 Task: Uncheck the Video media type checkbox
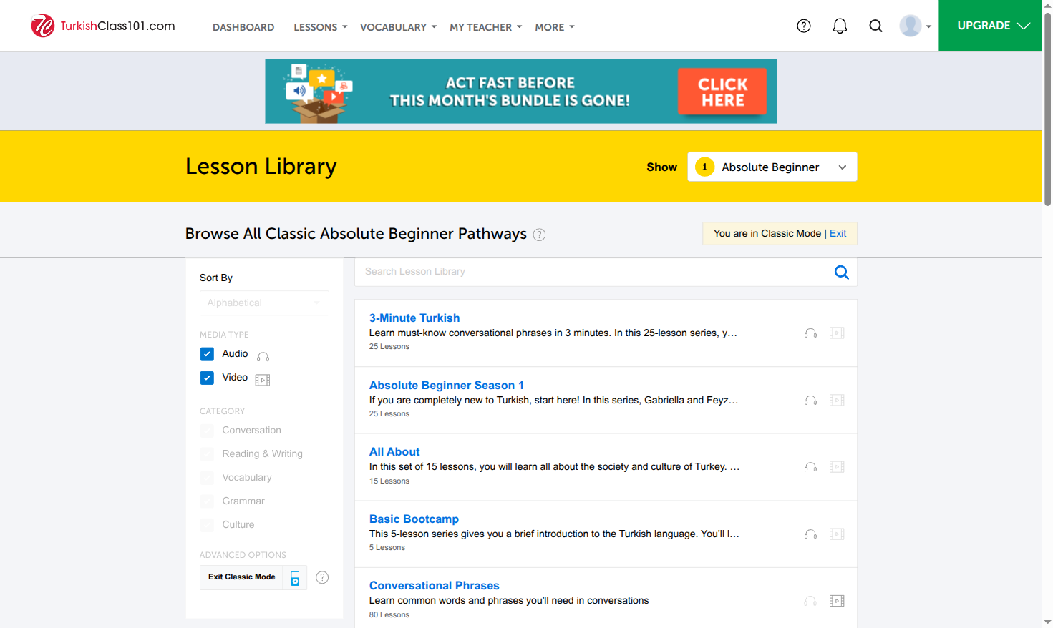pyautogui.click(x=207, y=378)
